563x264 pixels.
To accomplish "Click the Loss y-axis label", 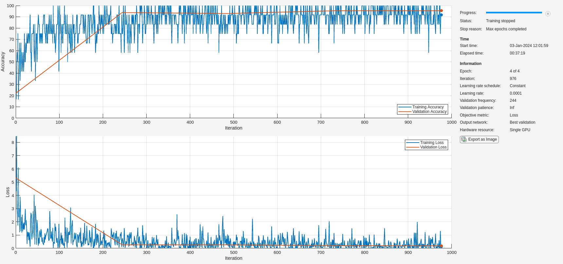I will [8, 192].
